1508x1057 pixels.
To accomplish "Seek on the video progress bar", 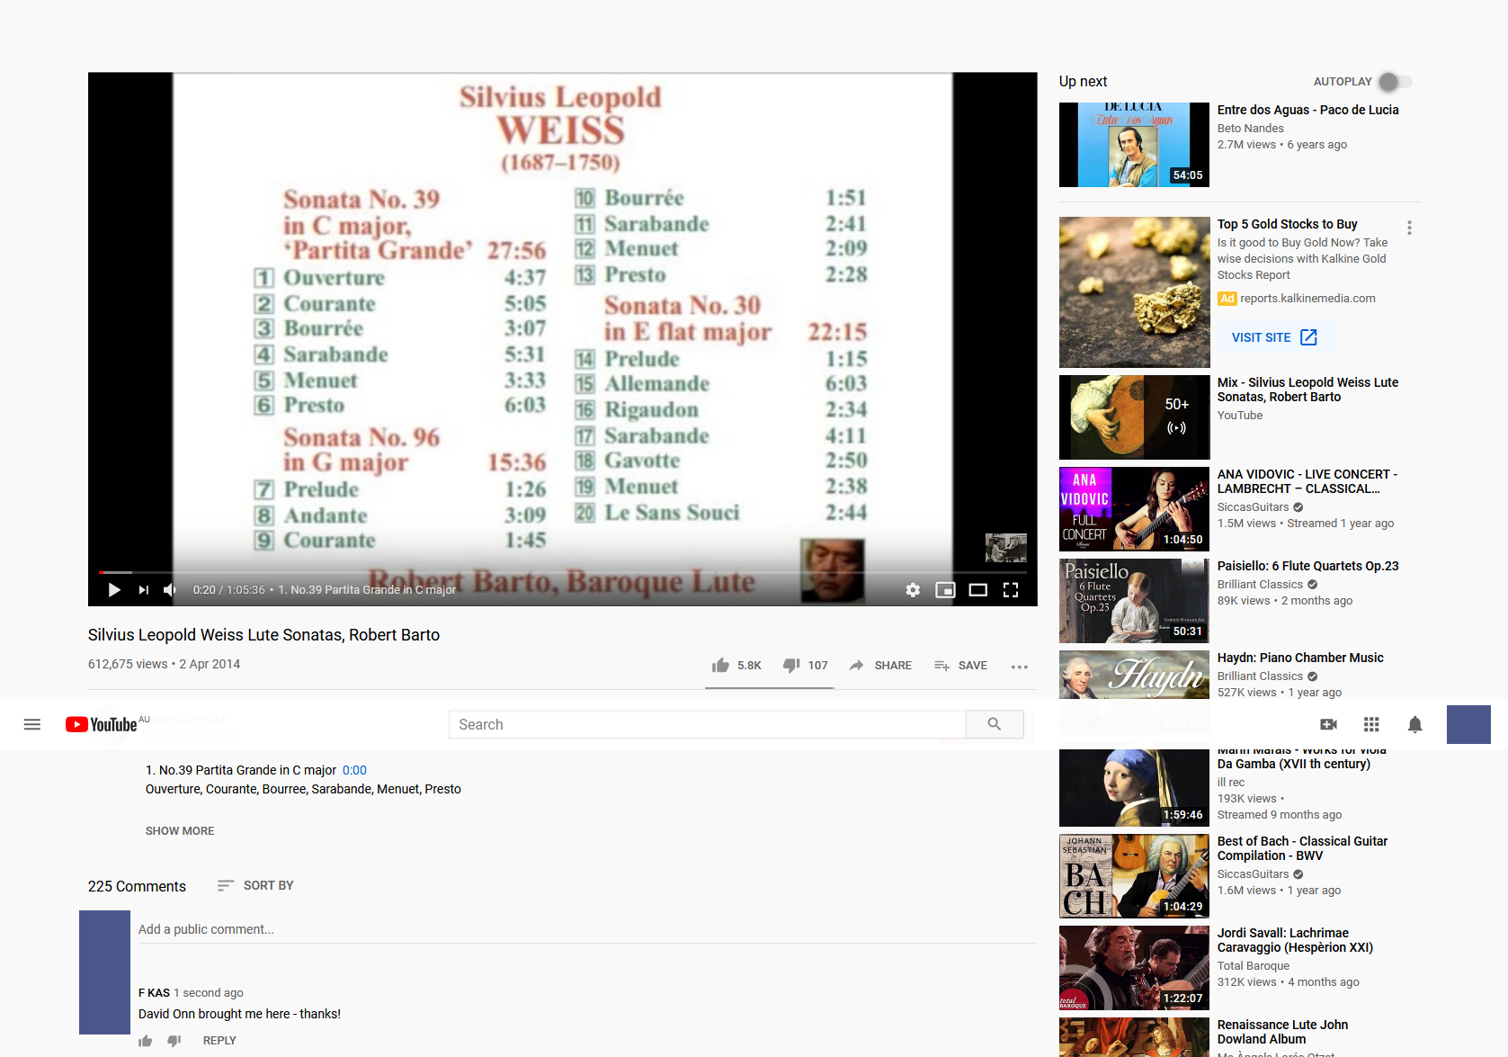I will pyautogui.click(x=563, y=572).
